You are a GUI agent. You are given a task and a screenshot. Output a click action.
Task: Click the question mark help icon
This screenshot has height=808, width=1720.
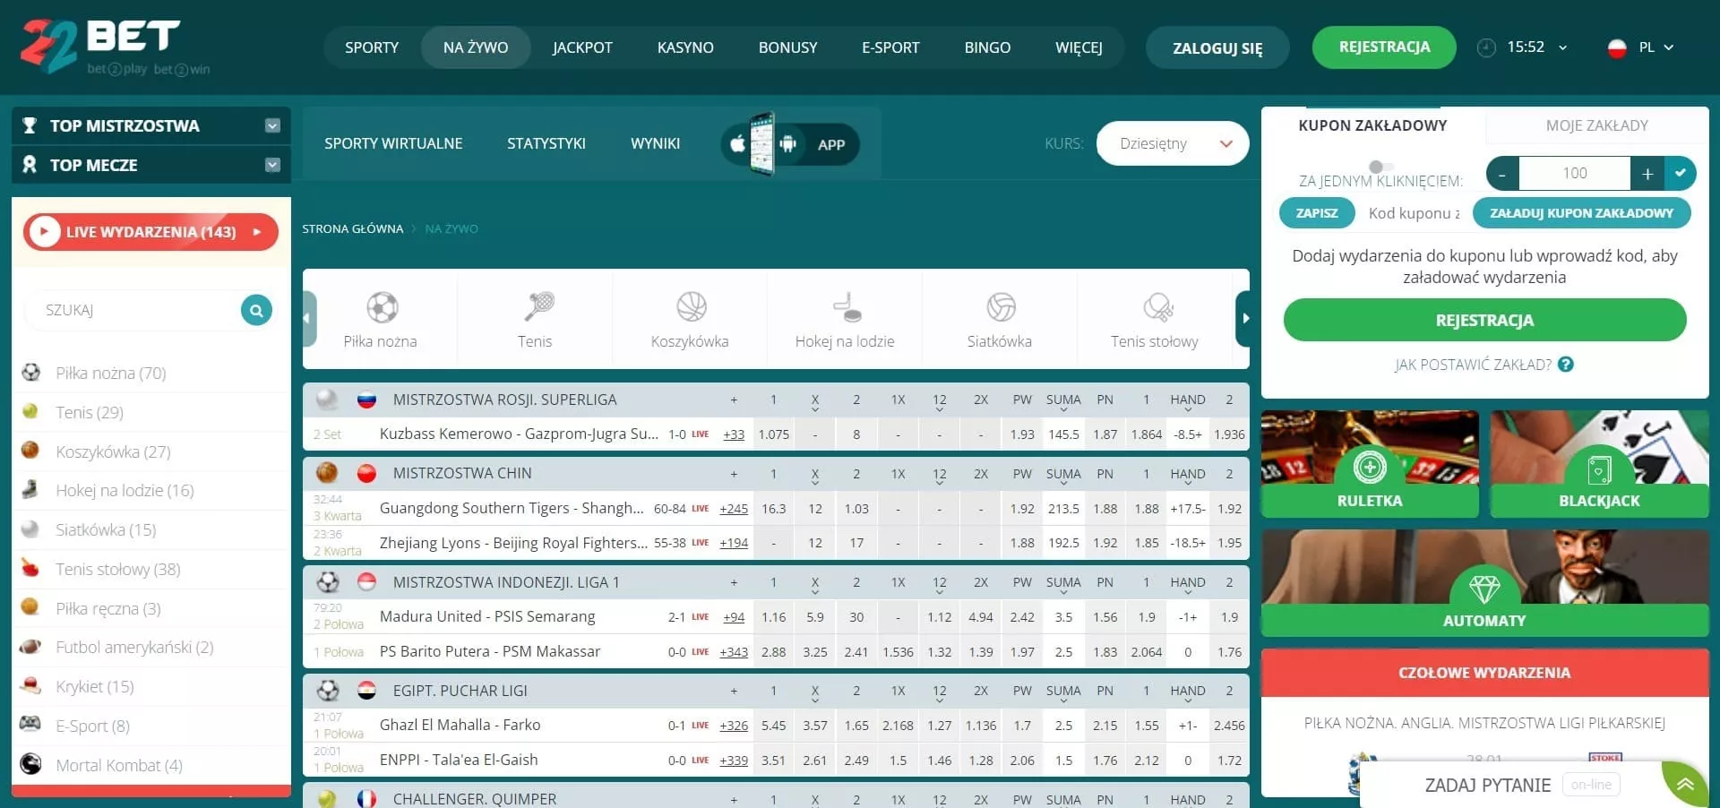[x=1566, y=365]
